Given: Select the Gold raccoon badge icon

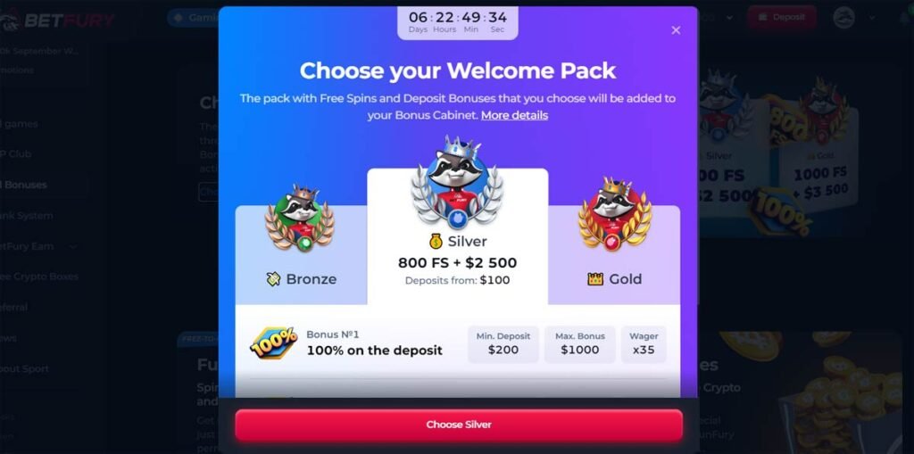Looking at the screenshot, I should (x=614, y=214).
